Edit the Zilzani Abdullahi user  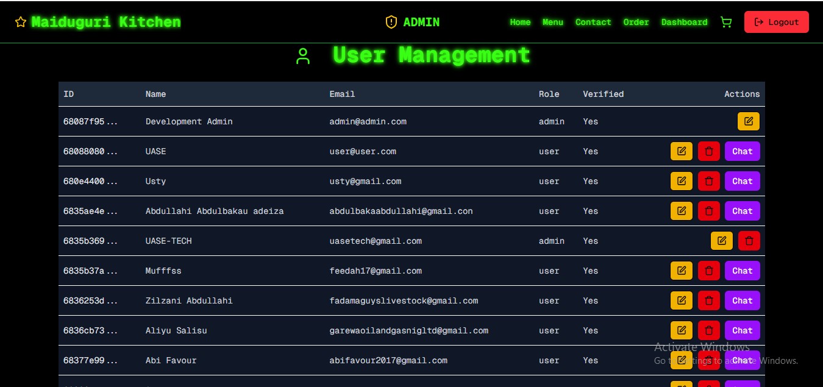click(x=681, y=300)
